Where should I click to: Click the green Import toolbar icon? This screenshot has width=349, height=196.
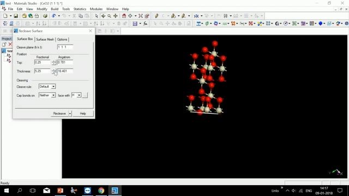click(x=31, y=16)
